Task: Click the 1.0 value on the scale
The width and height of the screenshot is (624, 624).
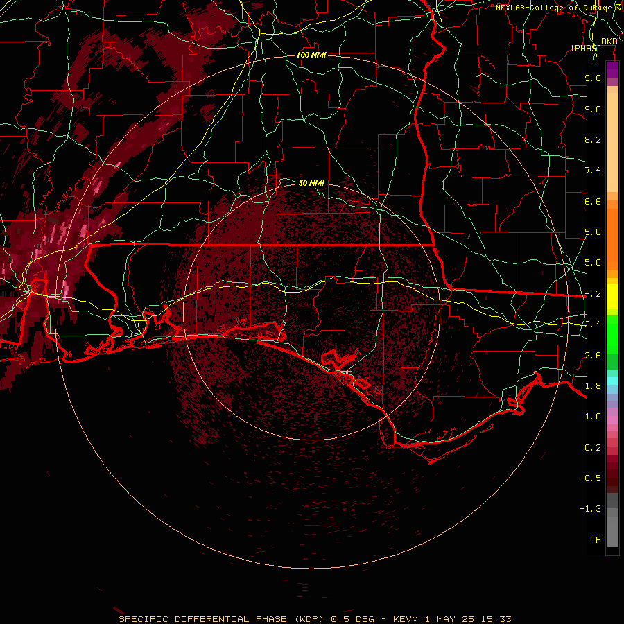Action: pyautogui.click(x=593, y=417)
